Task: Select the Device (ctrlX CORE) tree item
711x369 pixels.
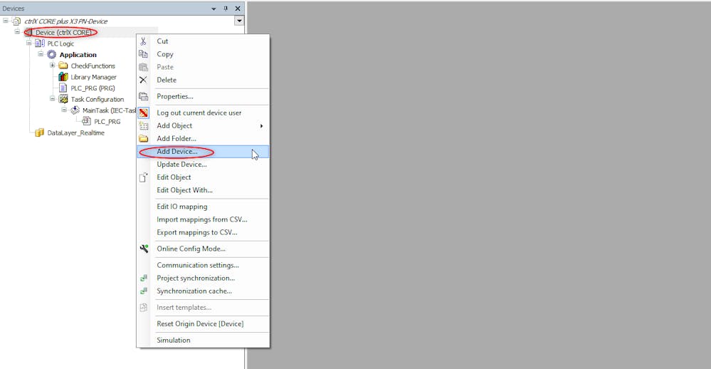Action: pos(64,32)
